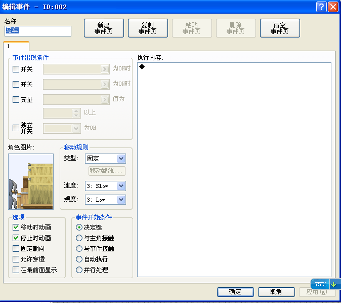Enable the 变量 condition checkbox
The height and width of the screenshot is (303, 341).
pos(16,99)
